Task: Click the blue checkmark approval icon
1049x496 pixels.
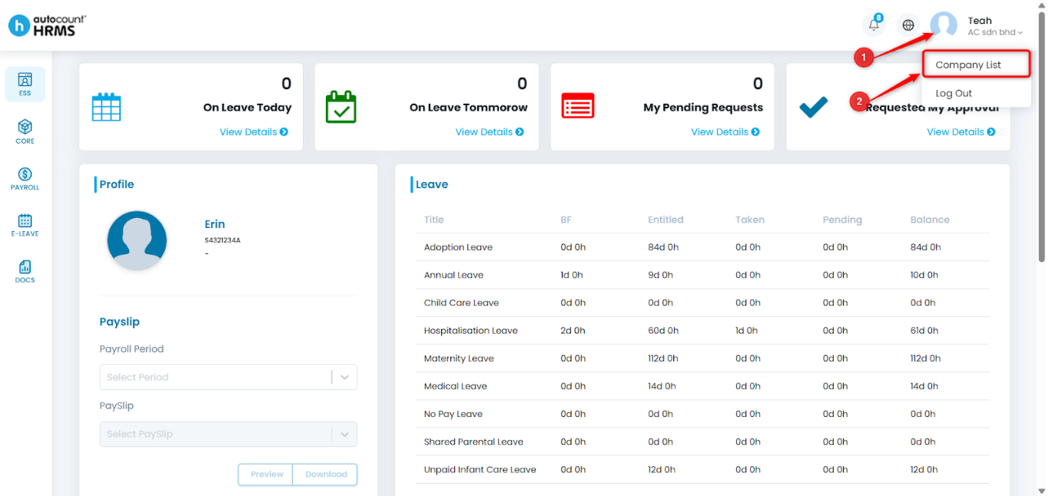Action: 813,107
